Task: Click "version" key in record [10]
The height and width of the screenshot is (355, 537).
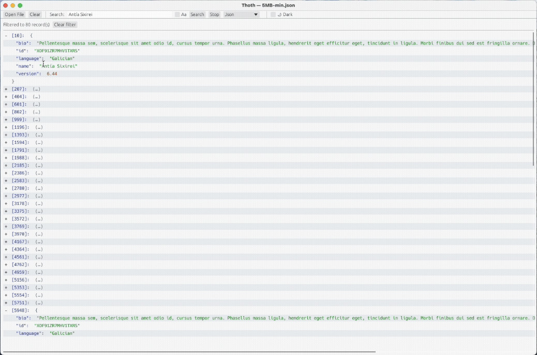Action: (28, 73)
